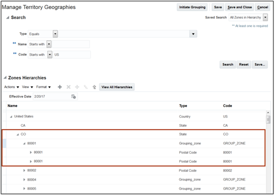
Task: Click the Initiate Grouping button
Action: (x=192, y=7)
